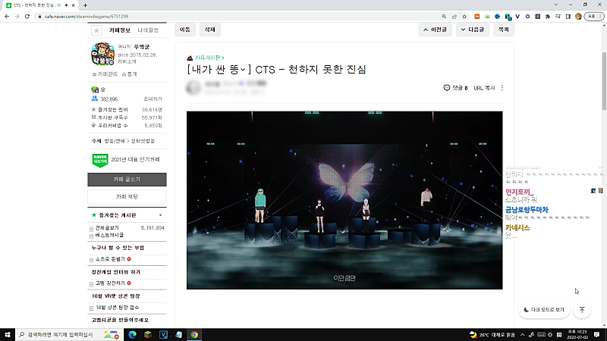Viewport: 607px width, 341px height.
Task: Click the 이동 move button
Action: tap(185, 30)
